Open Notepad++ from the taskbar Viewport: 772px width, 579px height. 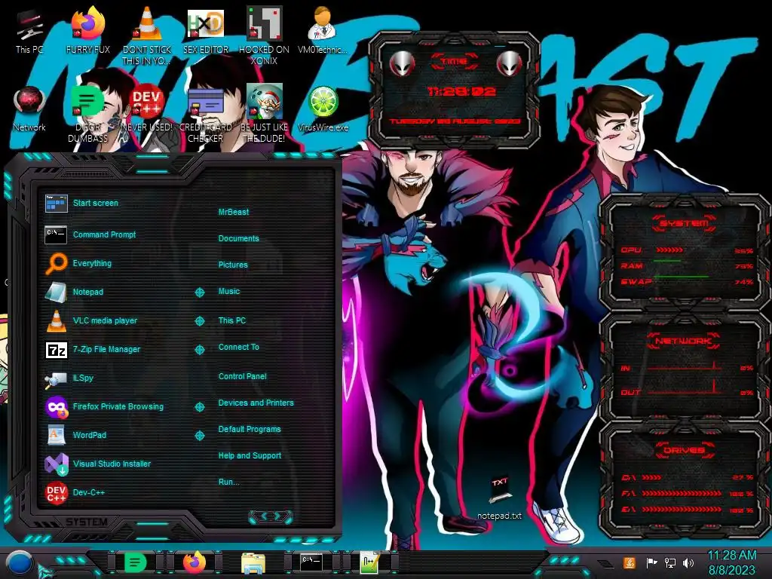pyautogui.click(x=369, y=562)
